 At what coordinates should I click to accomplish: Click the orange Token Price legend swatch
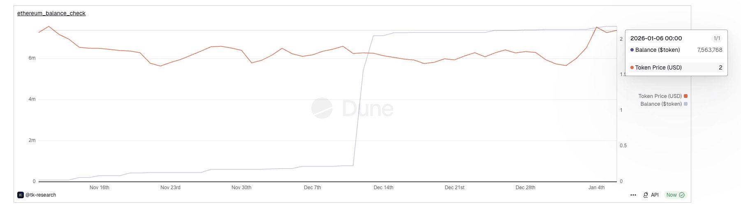point(685,96)
